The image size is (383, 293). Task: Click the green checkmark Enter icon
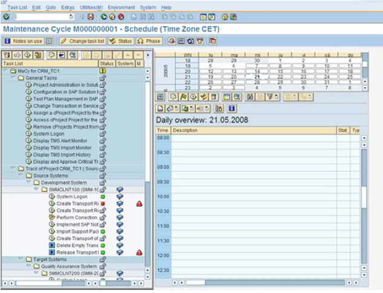tap(7, 17)
